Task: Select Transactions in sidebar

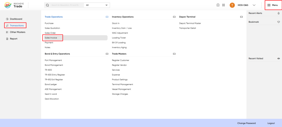Action: pos(15,25)
